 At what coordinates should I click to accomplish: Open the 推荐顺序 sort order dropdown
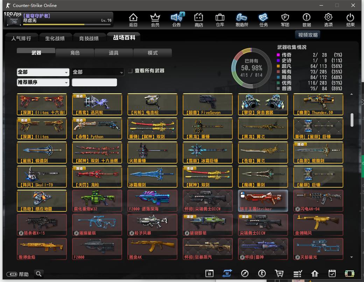click(43, 82)
